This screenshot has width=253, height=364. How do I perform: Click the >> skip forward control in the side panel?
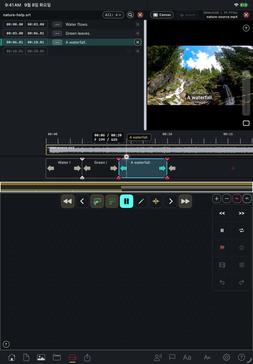coord(242,213)
